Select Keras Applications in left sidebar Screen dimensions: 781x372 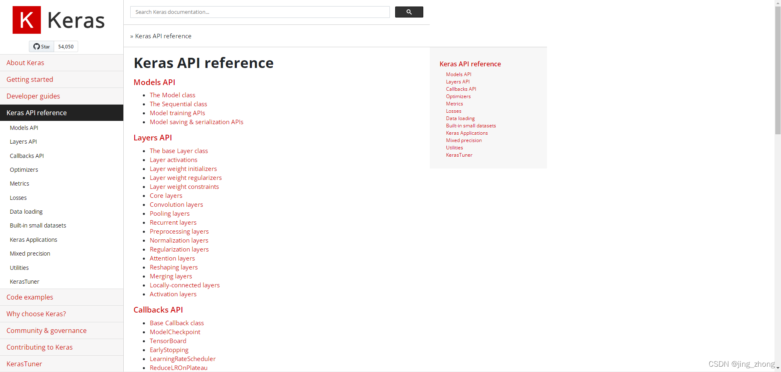click(x=33, y=240)
